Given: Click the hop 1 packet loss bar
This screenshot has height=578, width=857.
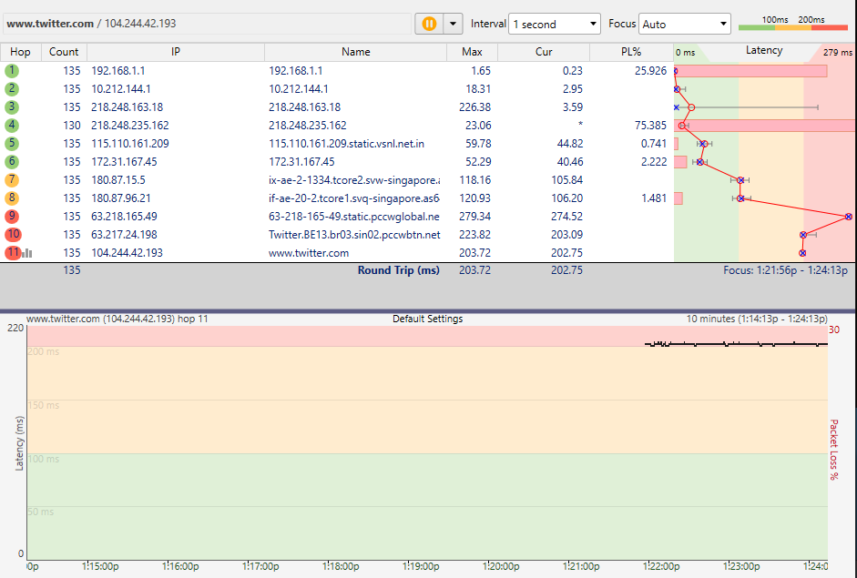Looking at the screenshot, I should pyautogui.click(x=750, y=71).
